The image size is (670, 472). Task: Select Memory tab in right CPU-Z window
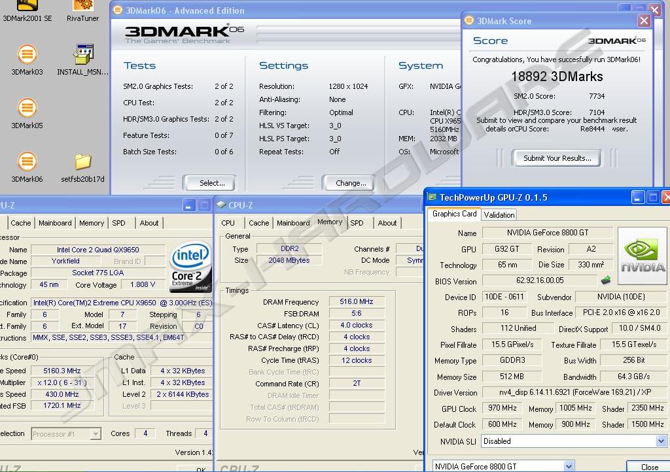330,222
